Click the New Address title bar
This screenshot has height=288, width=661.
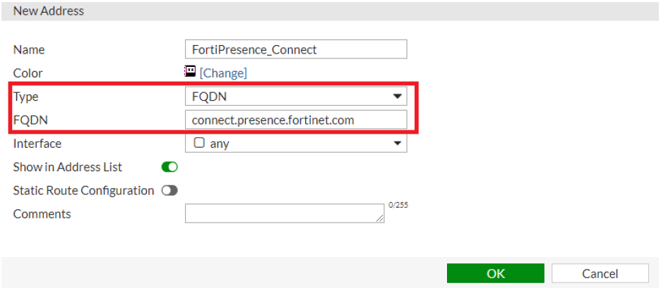(330, 11)
